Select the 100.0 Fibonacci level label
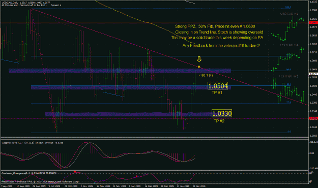 [288, 8]
